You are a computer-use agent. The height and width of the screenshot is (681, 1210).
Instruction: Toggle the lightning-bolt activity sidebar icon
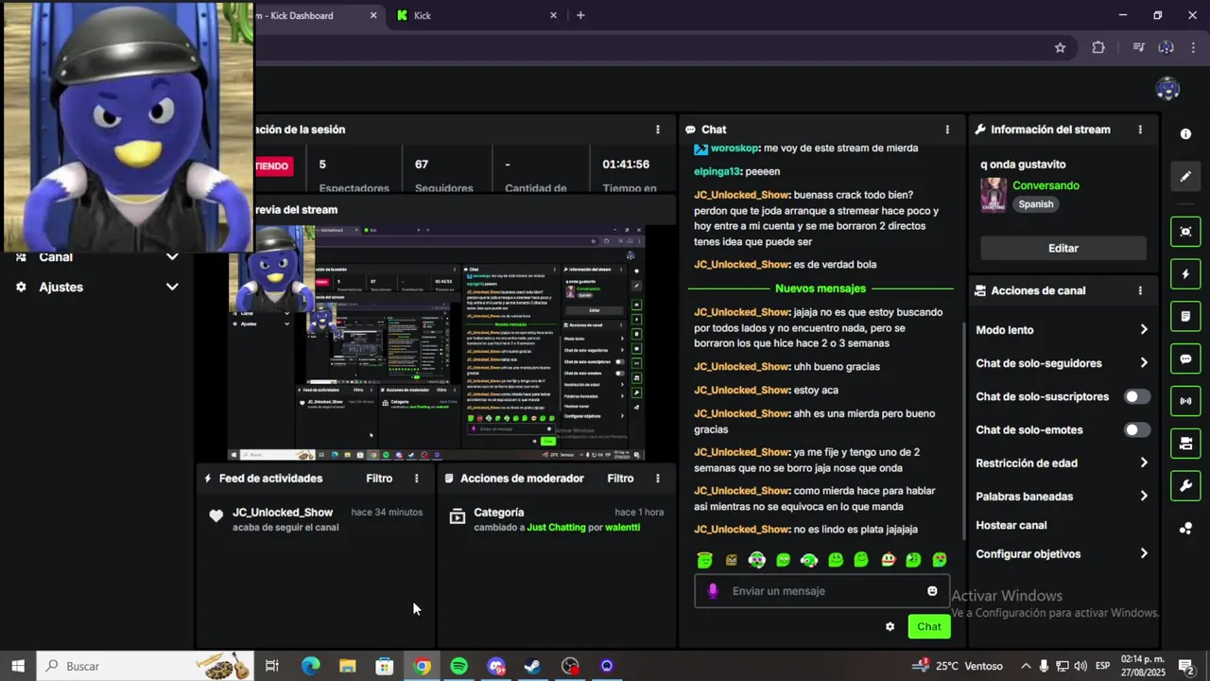click(1185, 274)
